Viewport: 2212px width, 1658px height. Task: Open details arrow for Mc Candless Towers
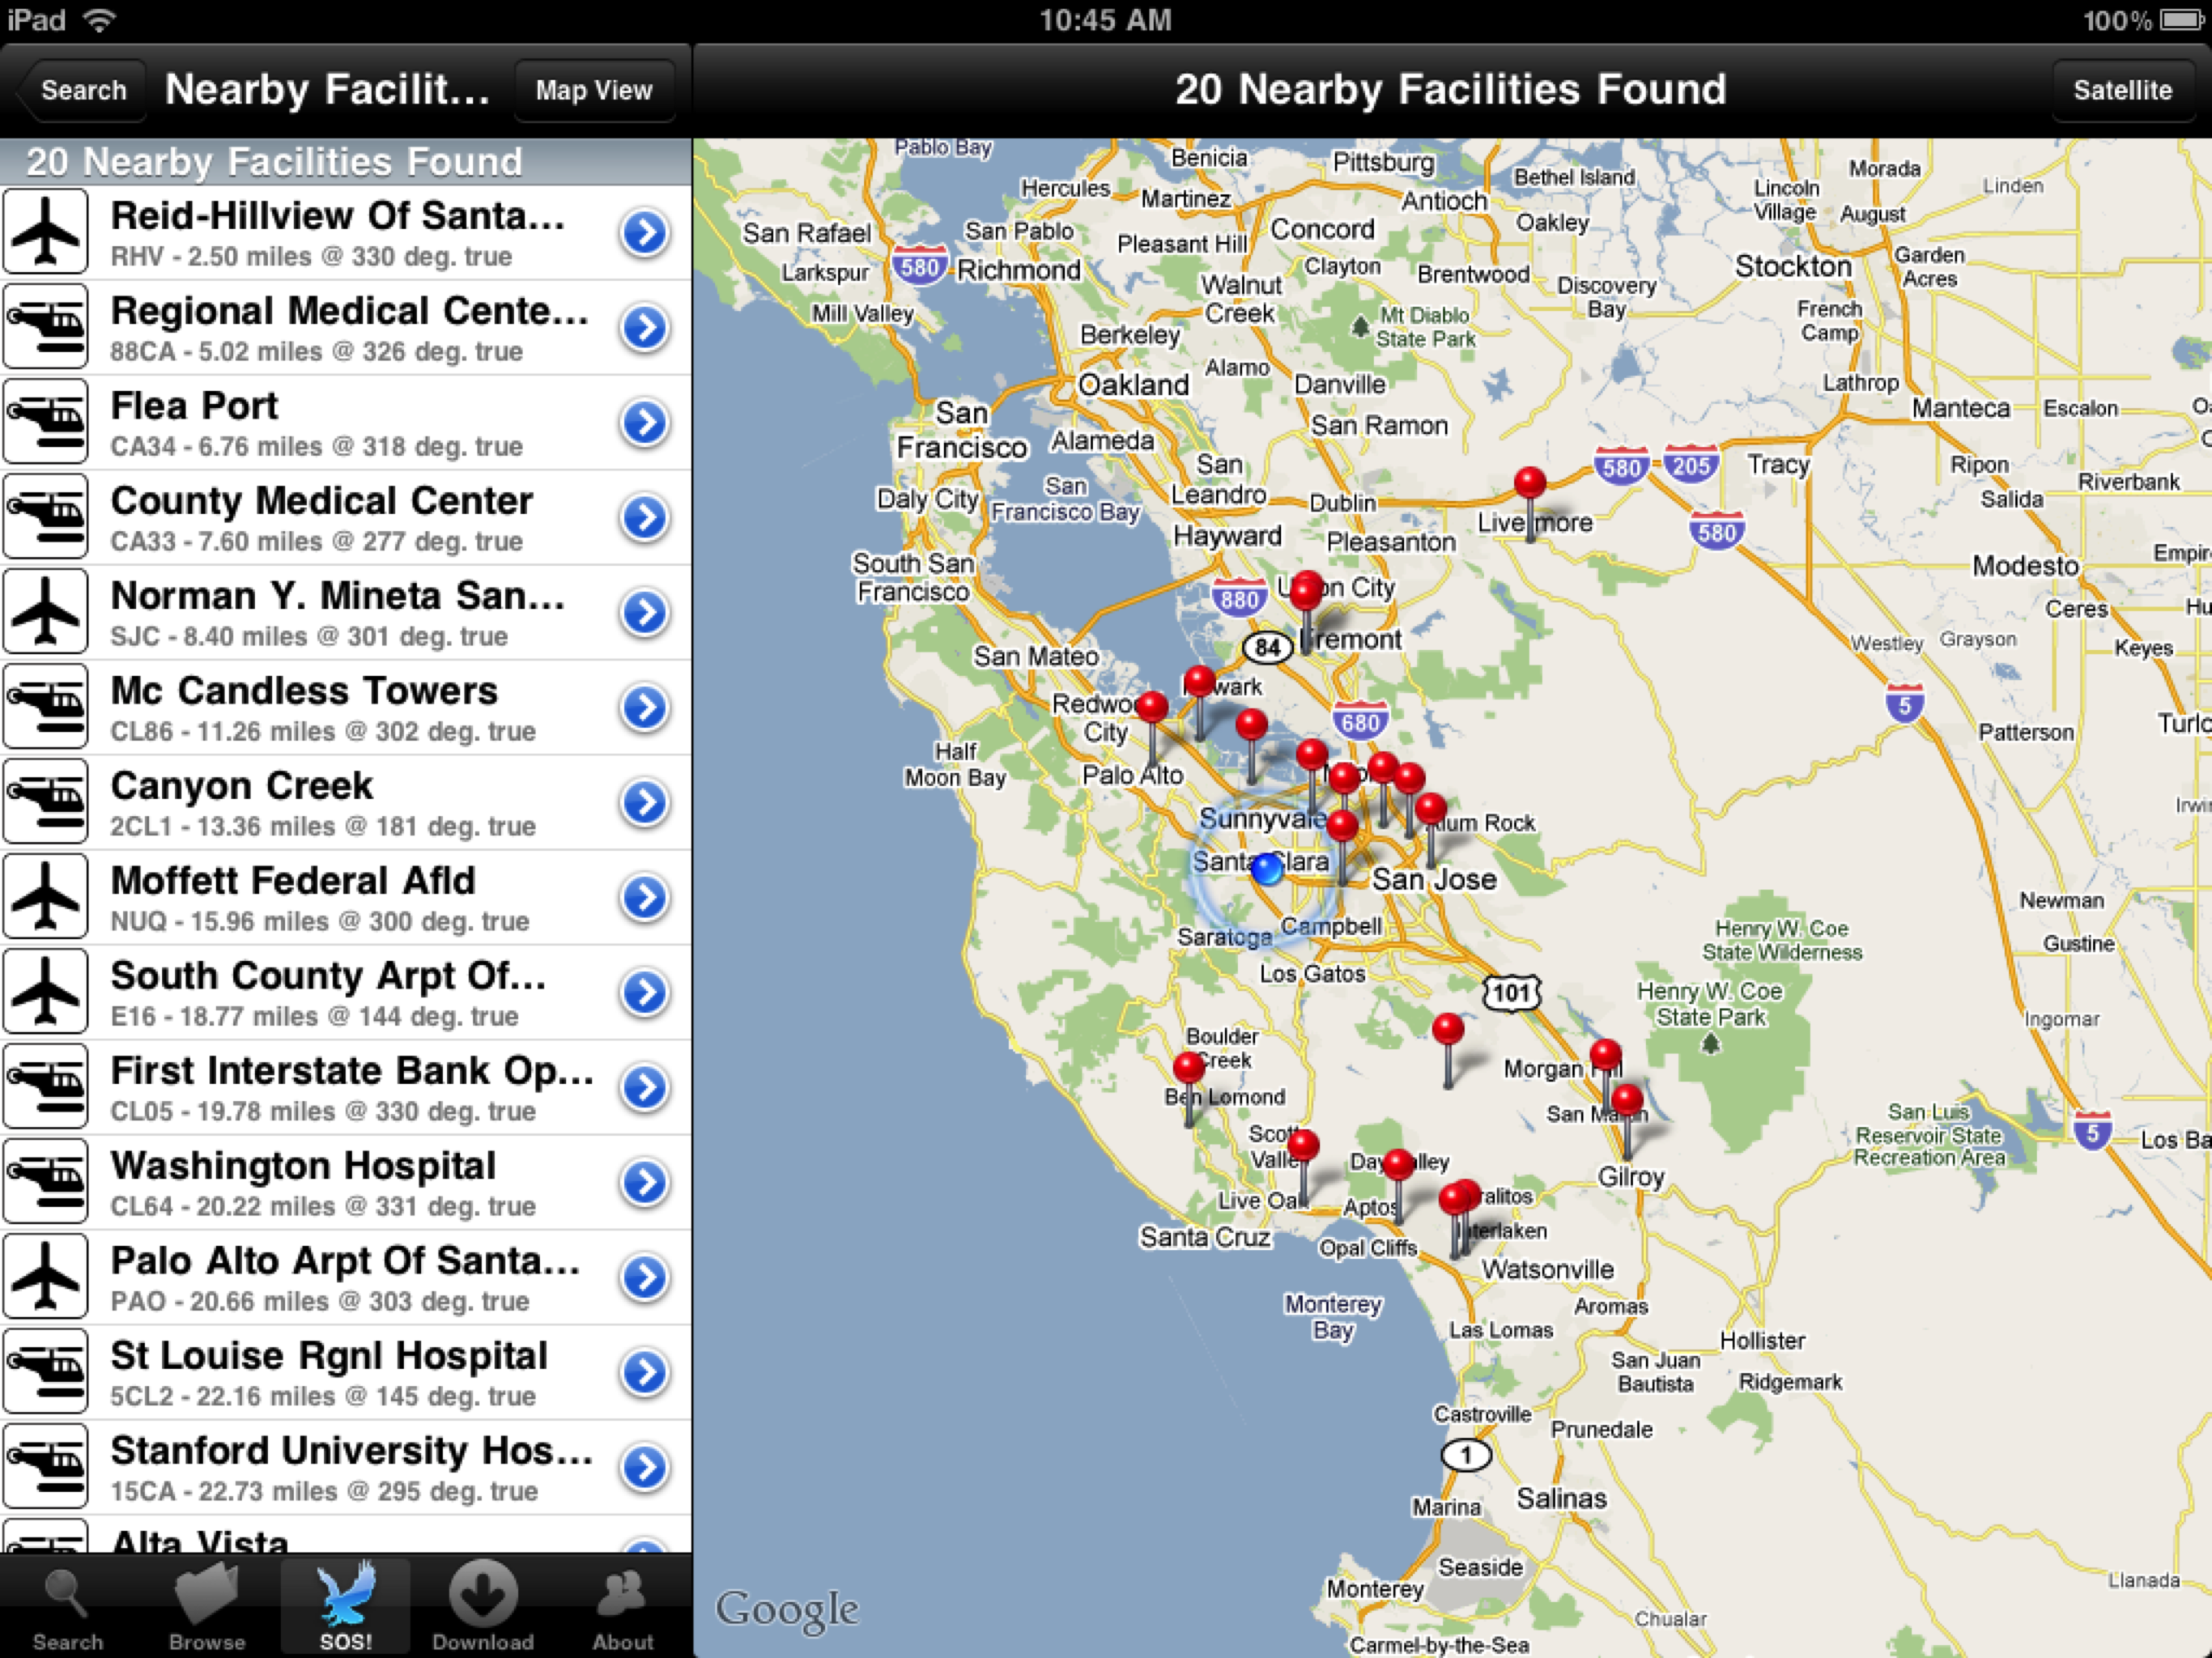(645, 708)
